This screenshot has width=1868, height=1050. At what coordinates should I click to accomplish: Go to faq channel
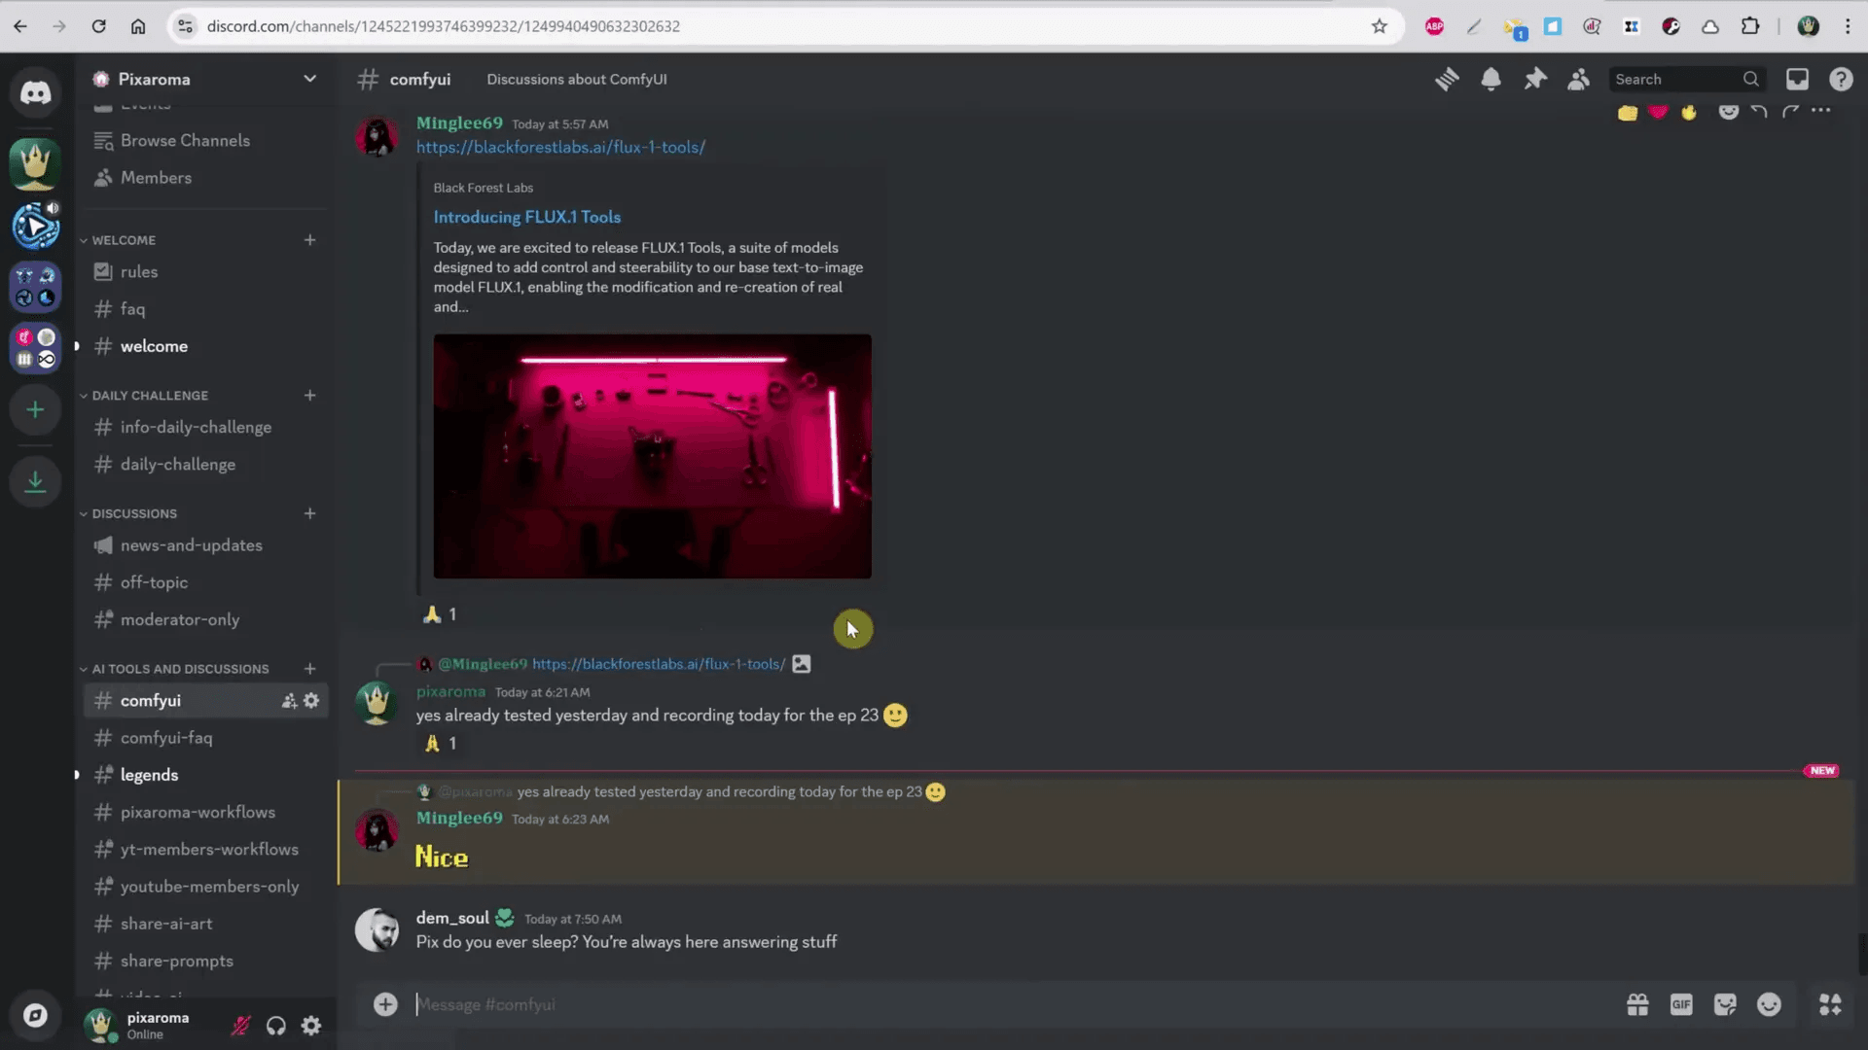pos(205,309)
